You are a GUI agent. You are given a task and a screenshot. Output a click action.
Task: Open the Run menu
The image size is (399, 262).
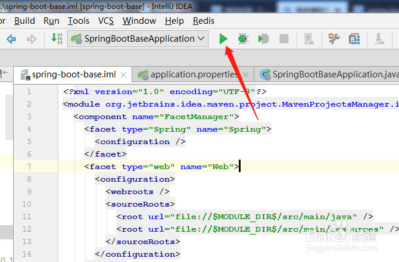coord(51,21)
